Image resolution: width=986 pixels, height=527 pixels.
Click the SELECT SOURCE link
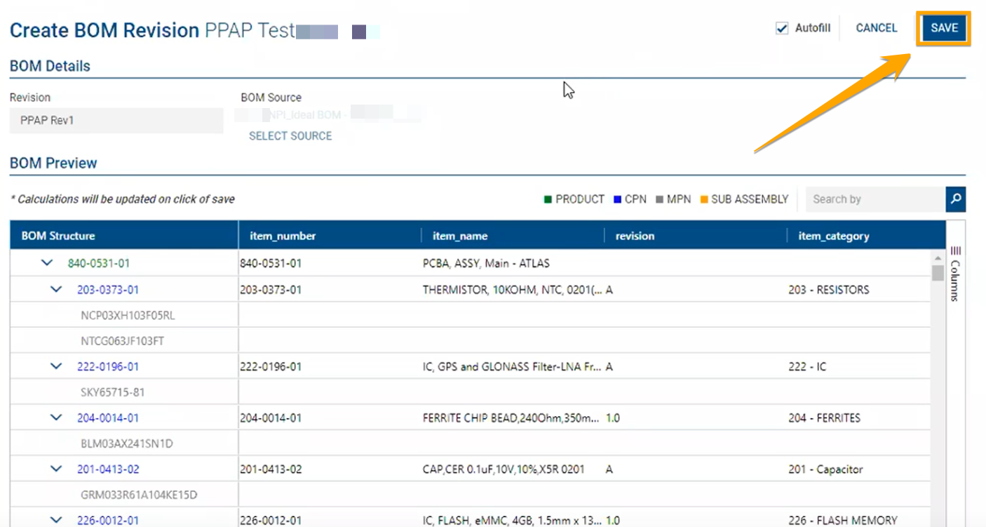(x=290, y=136)
